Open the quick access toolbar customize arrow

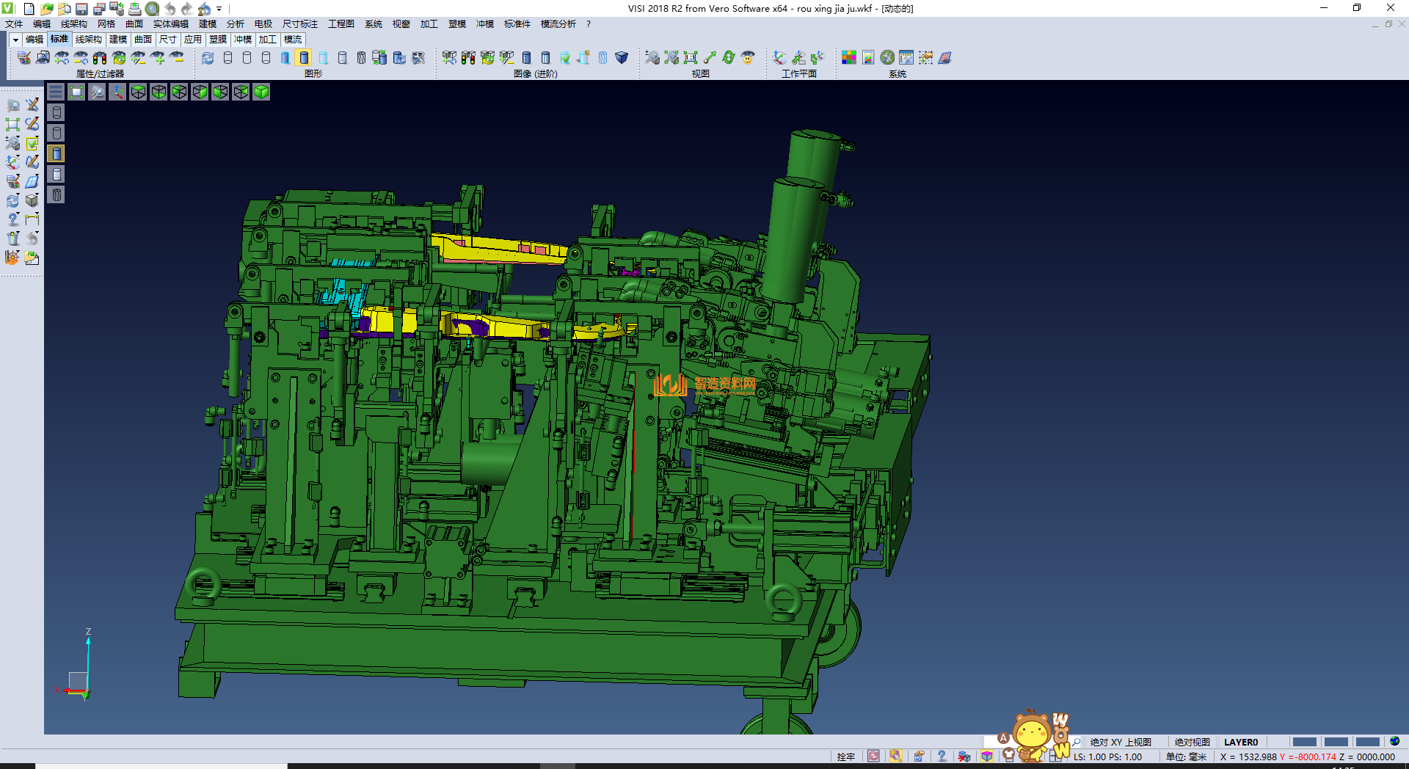tap(219, 10)
